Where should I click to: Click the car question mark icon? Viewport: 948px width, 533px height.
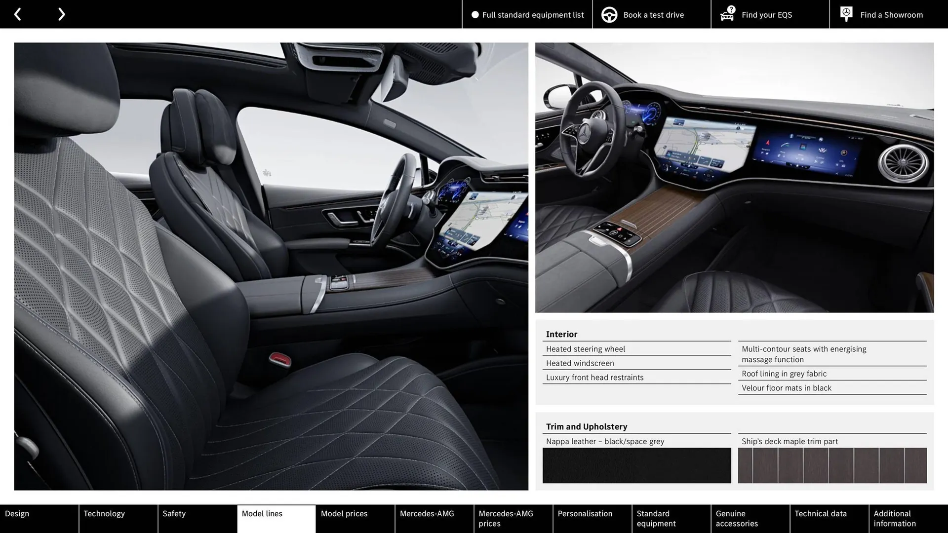coord(728,14)
